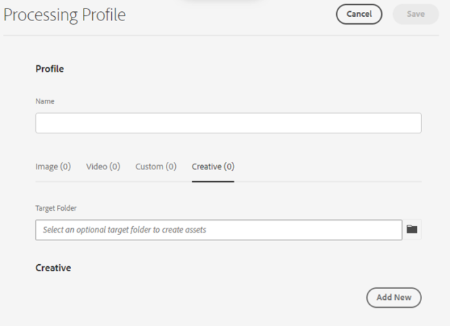Click the Processing Profile page title
This screenshot has width=450, height=326.
click(65, 15)
